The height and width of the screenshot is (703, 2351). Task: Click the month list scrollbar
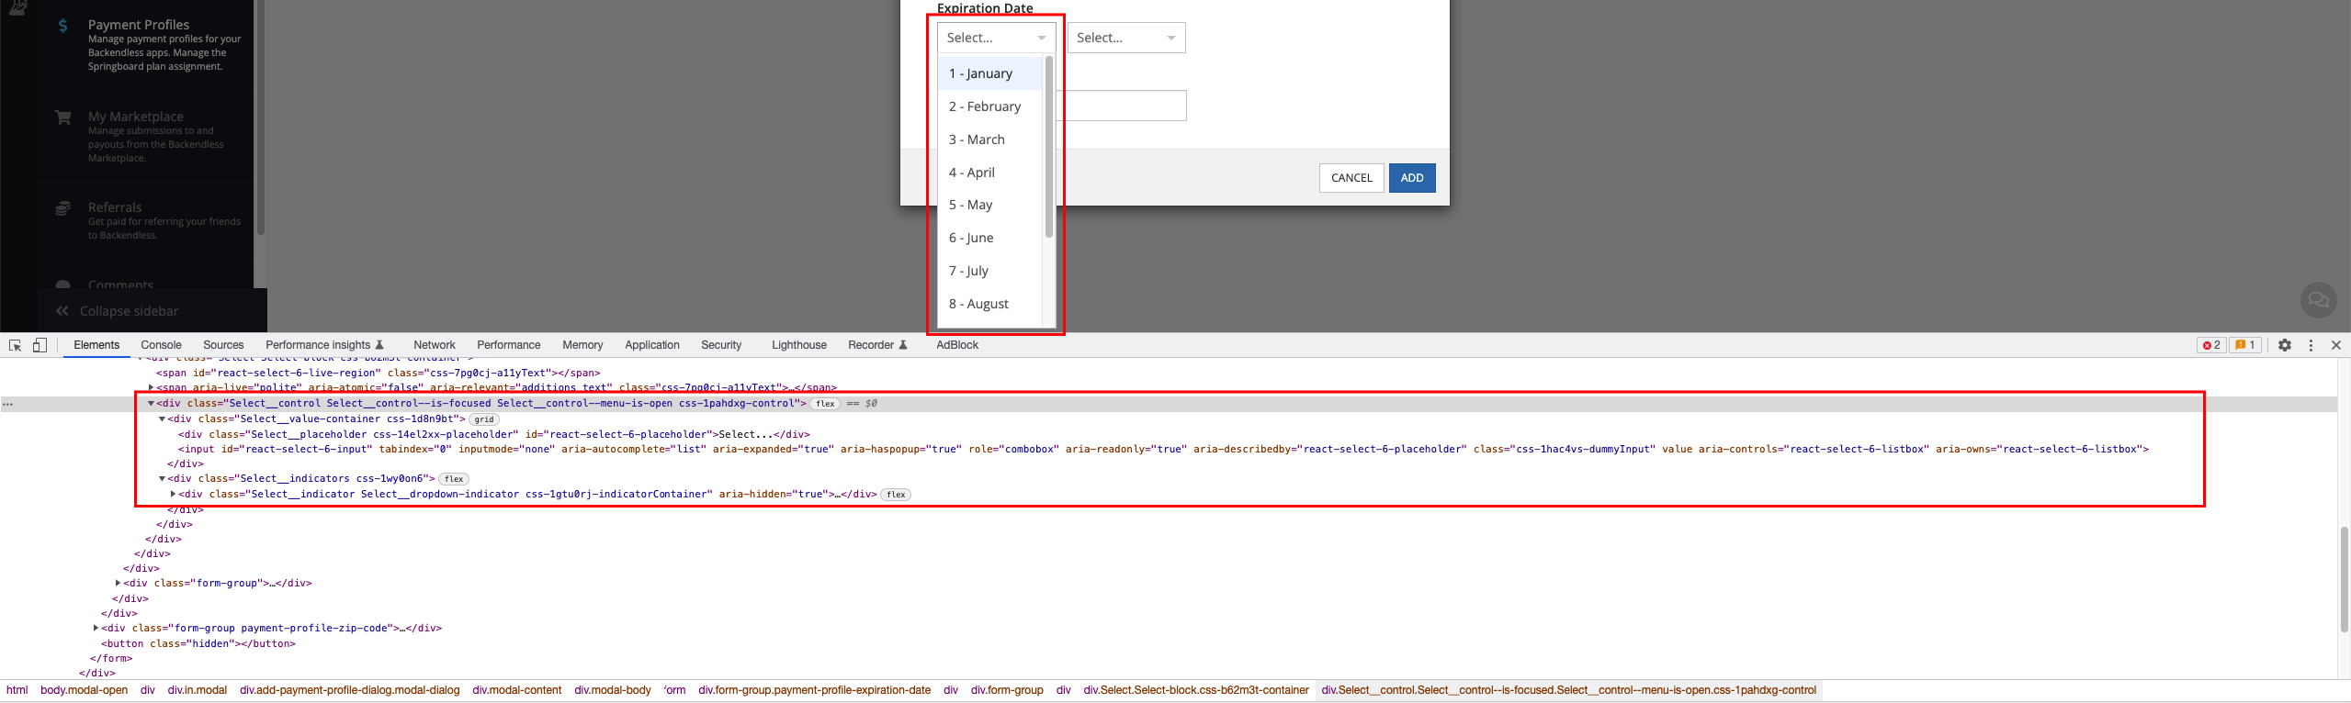coord(1048,147)
